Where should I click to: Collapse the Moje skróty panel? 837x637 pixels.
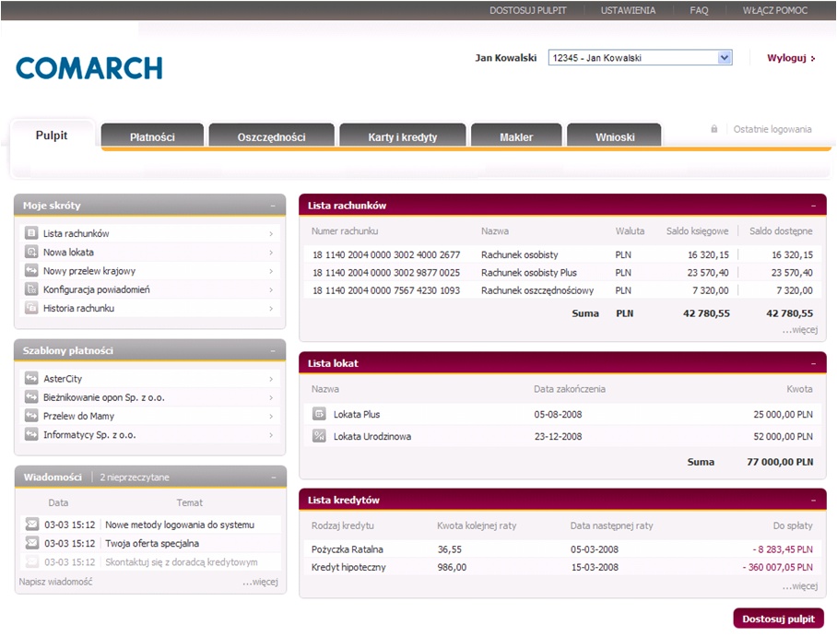273,206
